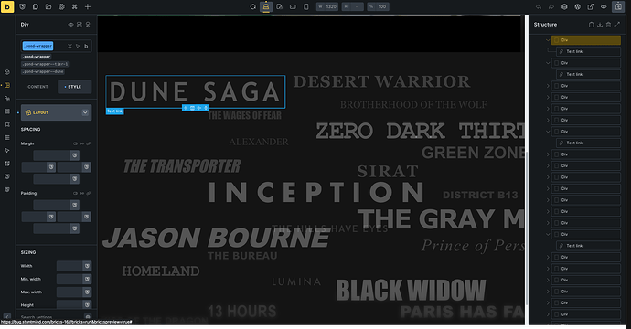Select .pond-wrapper--tier-1 class chip
The height and width of the screenshot is (329, 631).
coord(45,64)
